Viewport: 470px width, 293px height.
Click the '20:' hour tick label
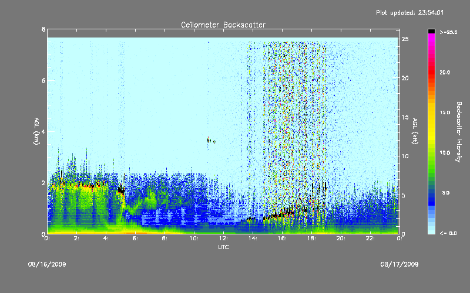click(341, 239)
